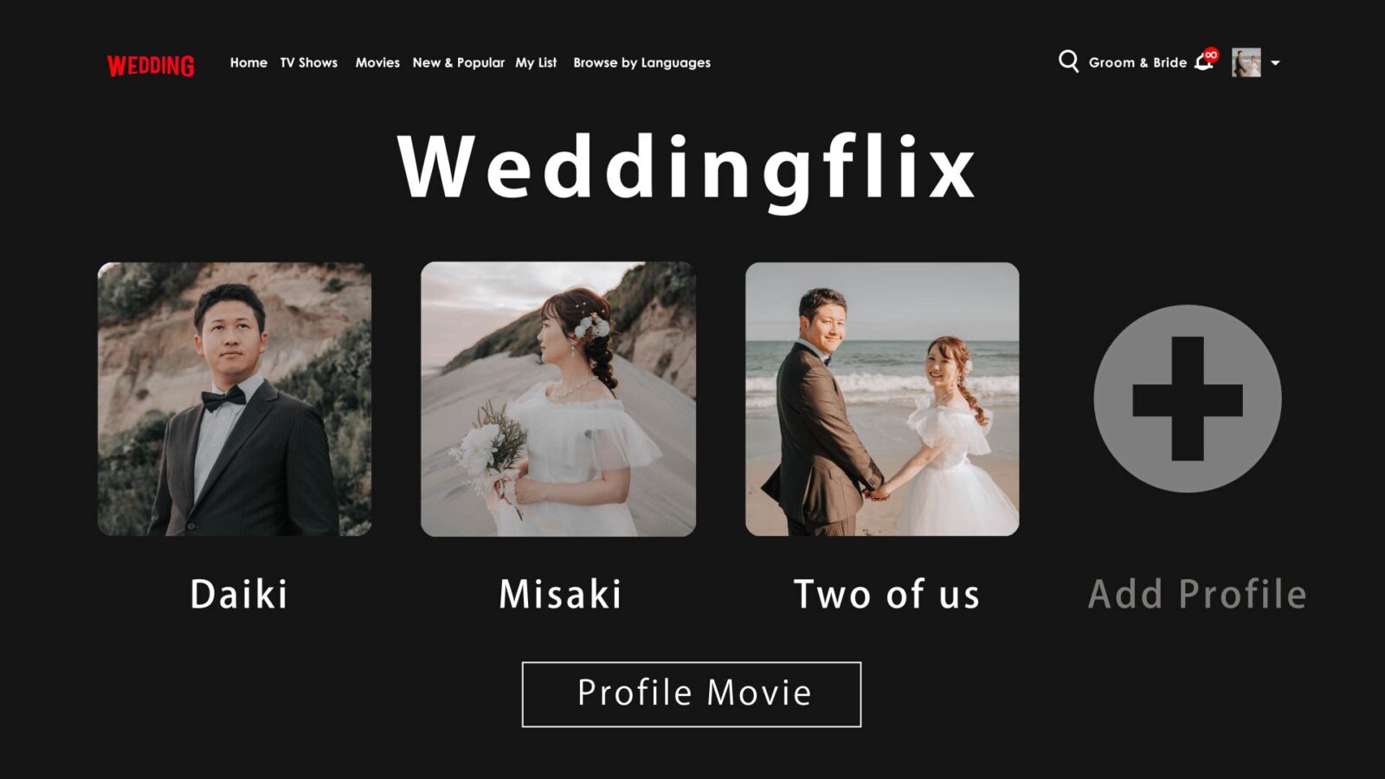Expand the account dropdown arrow
The height and width of the screenshot is (779, 1385).
(1275, 63)
